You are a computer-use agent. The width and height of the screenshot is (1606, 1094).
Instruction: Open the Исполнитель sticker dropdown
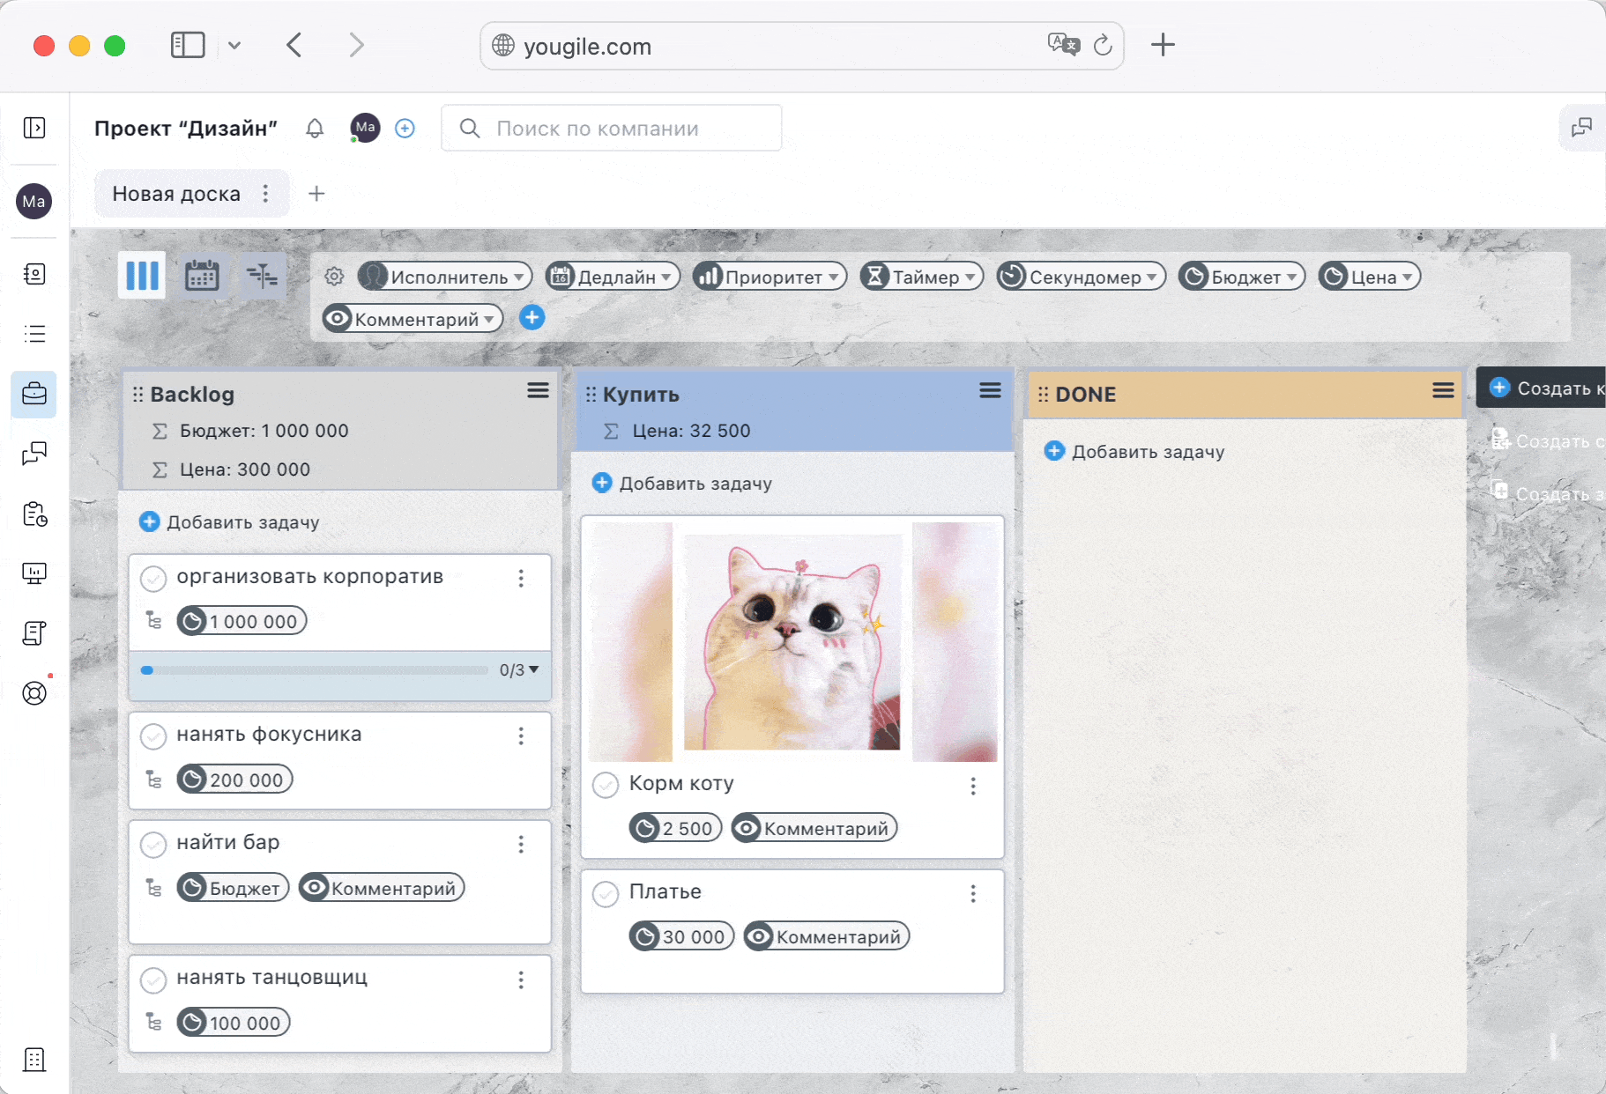(x=445, y=277)
